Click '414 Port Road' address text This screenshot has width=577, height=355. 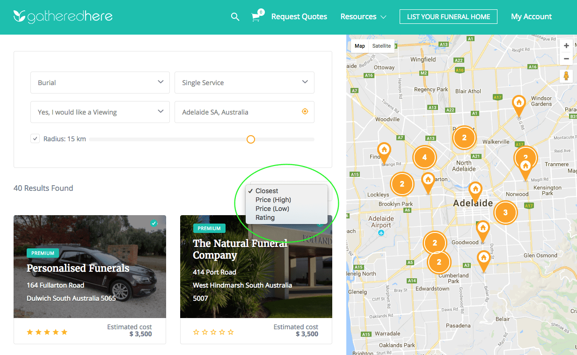point(214,272)
